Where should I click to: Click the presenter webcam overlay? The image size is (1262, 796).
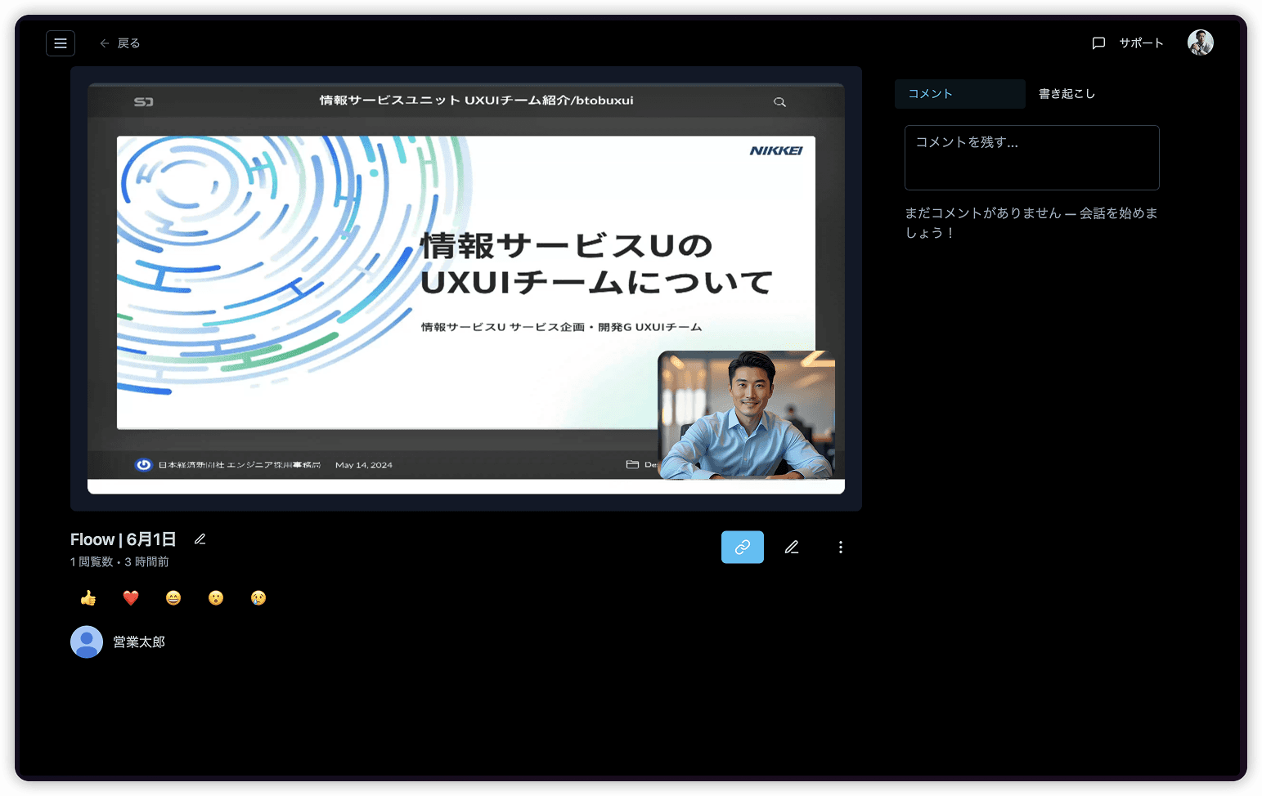[x=746, y=415]
